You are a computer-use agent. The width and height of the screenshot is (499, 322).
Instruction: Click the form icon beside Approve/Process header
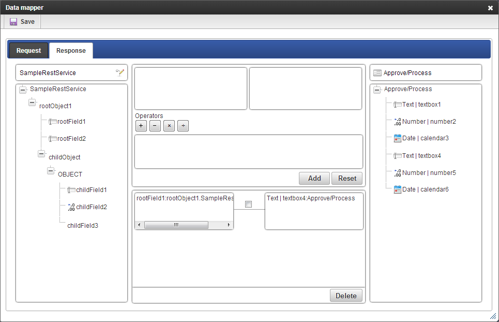377,73
